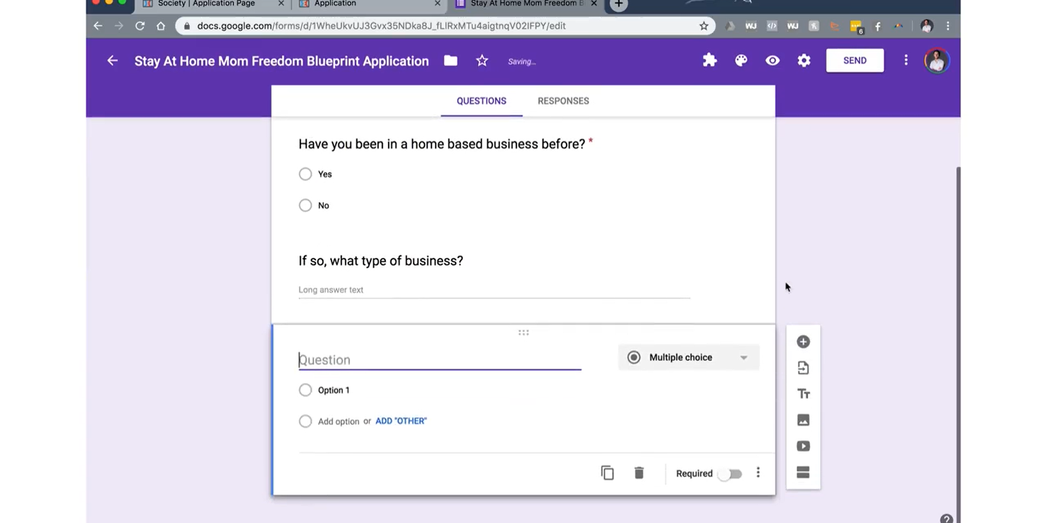Viewport: 1047px width, 523px height.
Task: Open question more options three-dot menu
Action: tap(758, 472)
